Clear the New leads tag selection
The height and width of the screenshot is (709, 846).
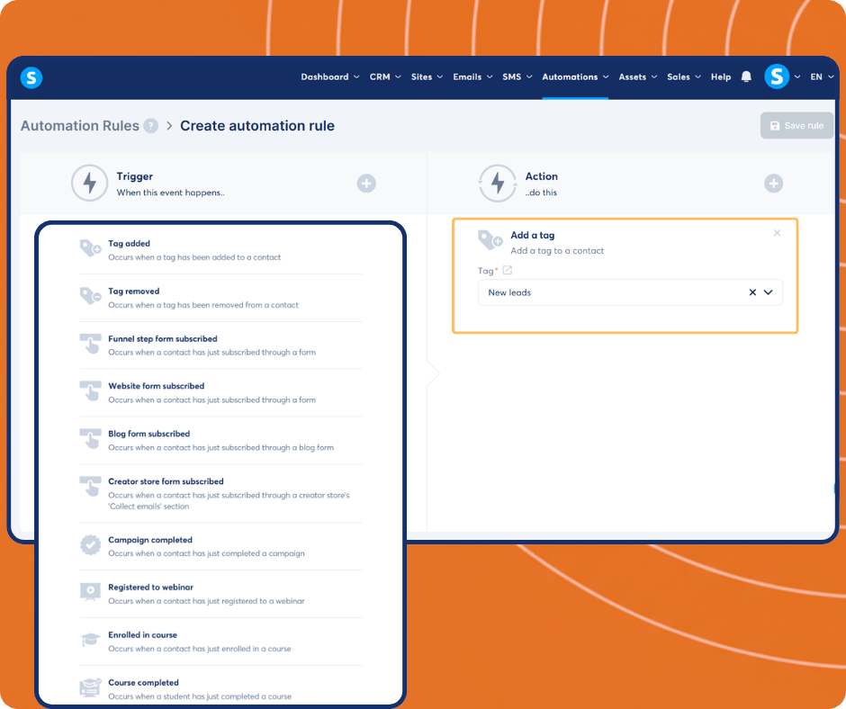click(x=752, y=292)
